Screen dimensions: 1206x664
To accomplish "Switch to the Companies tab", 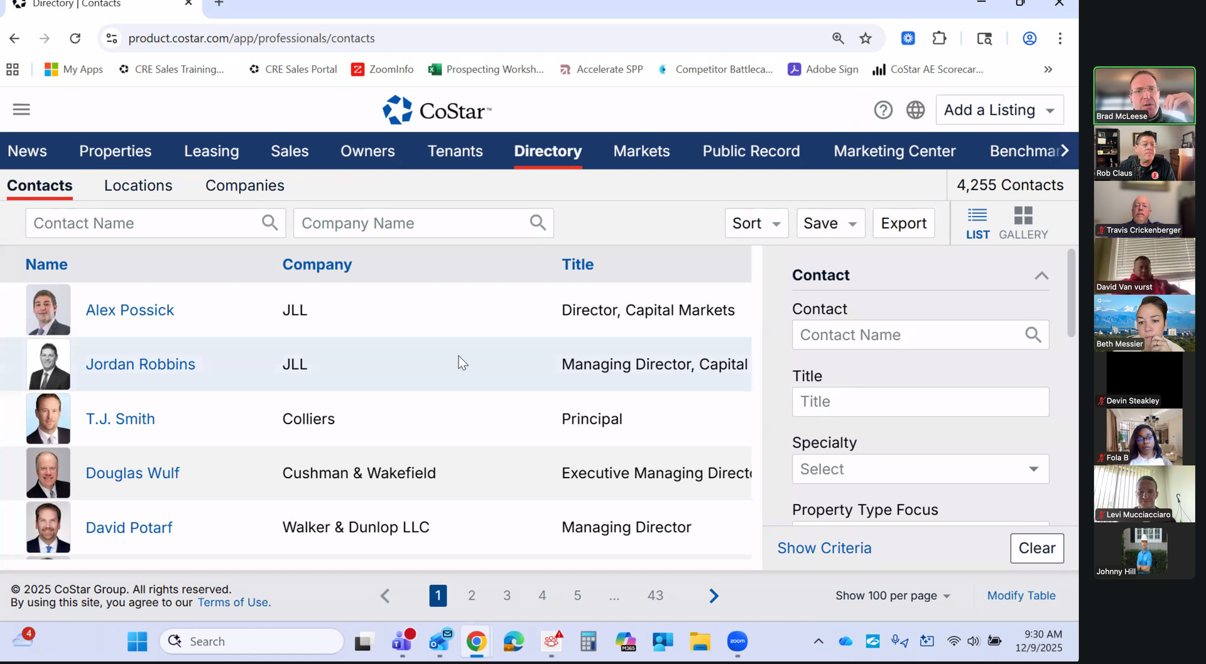I will (x=244, y=186).
